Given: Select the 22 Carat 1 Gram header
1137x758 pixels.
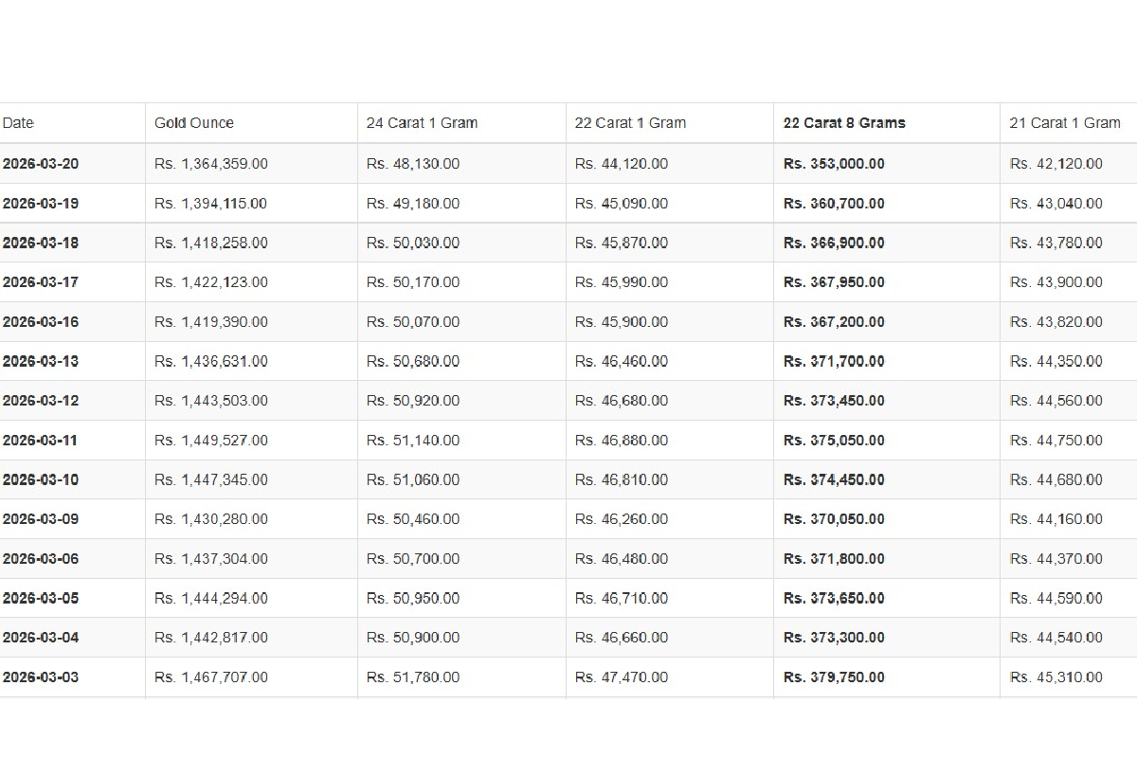Looking at the screenshot, I should coord(630,123).
